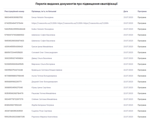Open Програма link in row starting 5716
Image resolution: width=153 pixels, height=119 pixels.
142,35
